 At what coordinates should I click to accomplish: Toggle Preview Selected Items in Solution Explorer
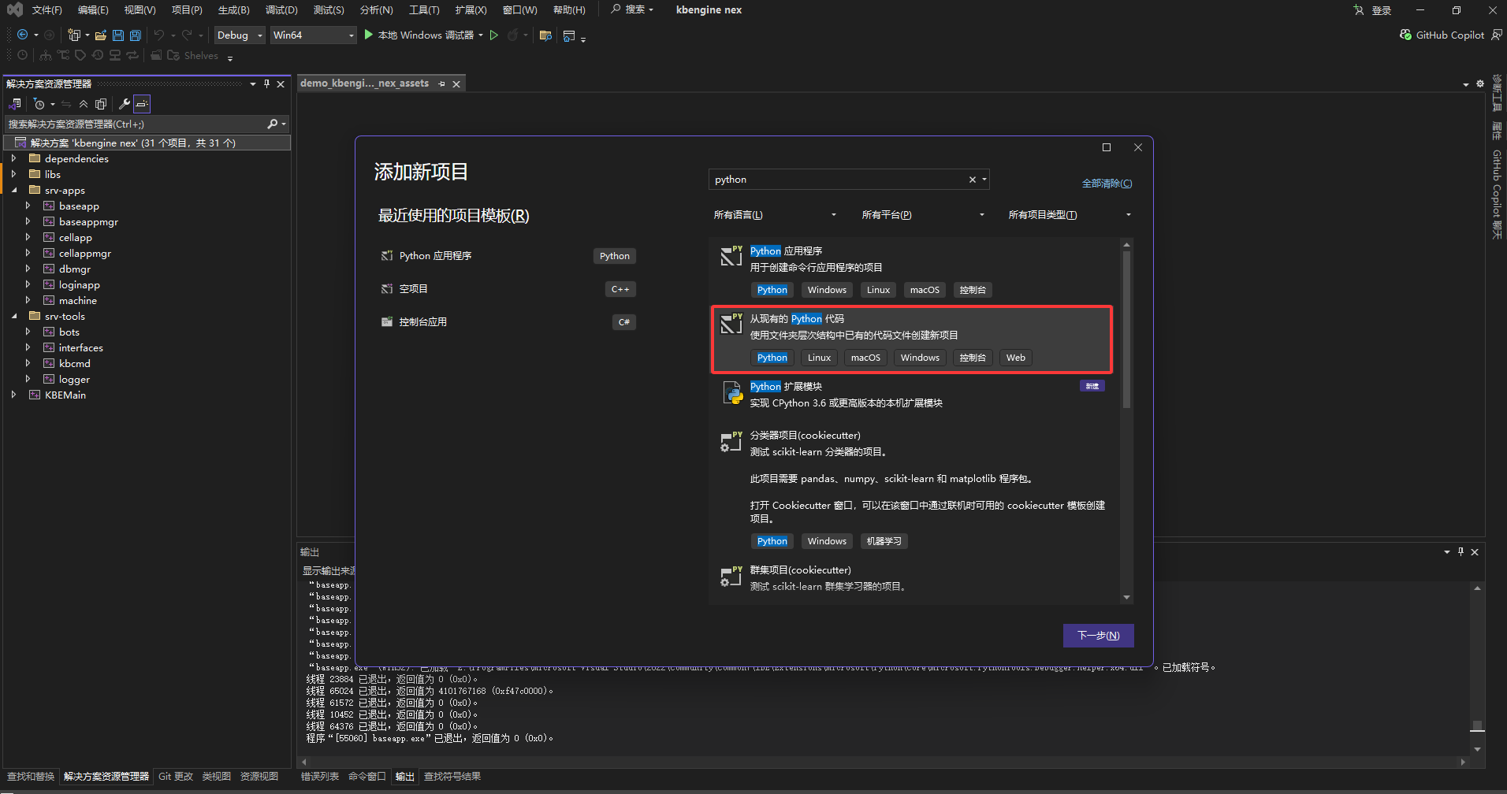point(142,104)
